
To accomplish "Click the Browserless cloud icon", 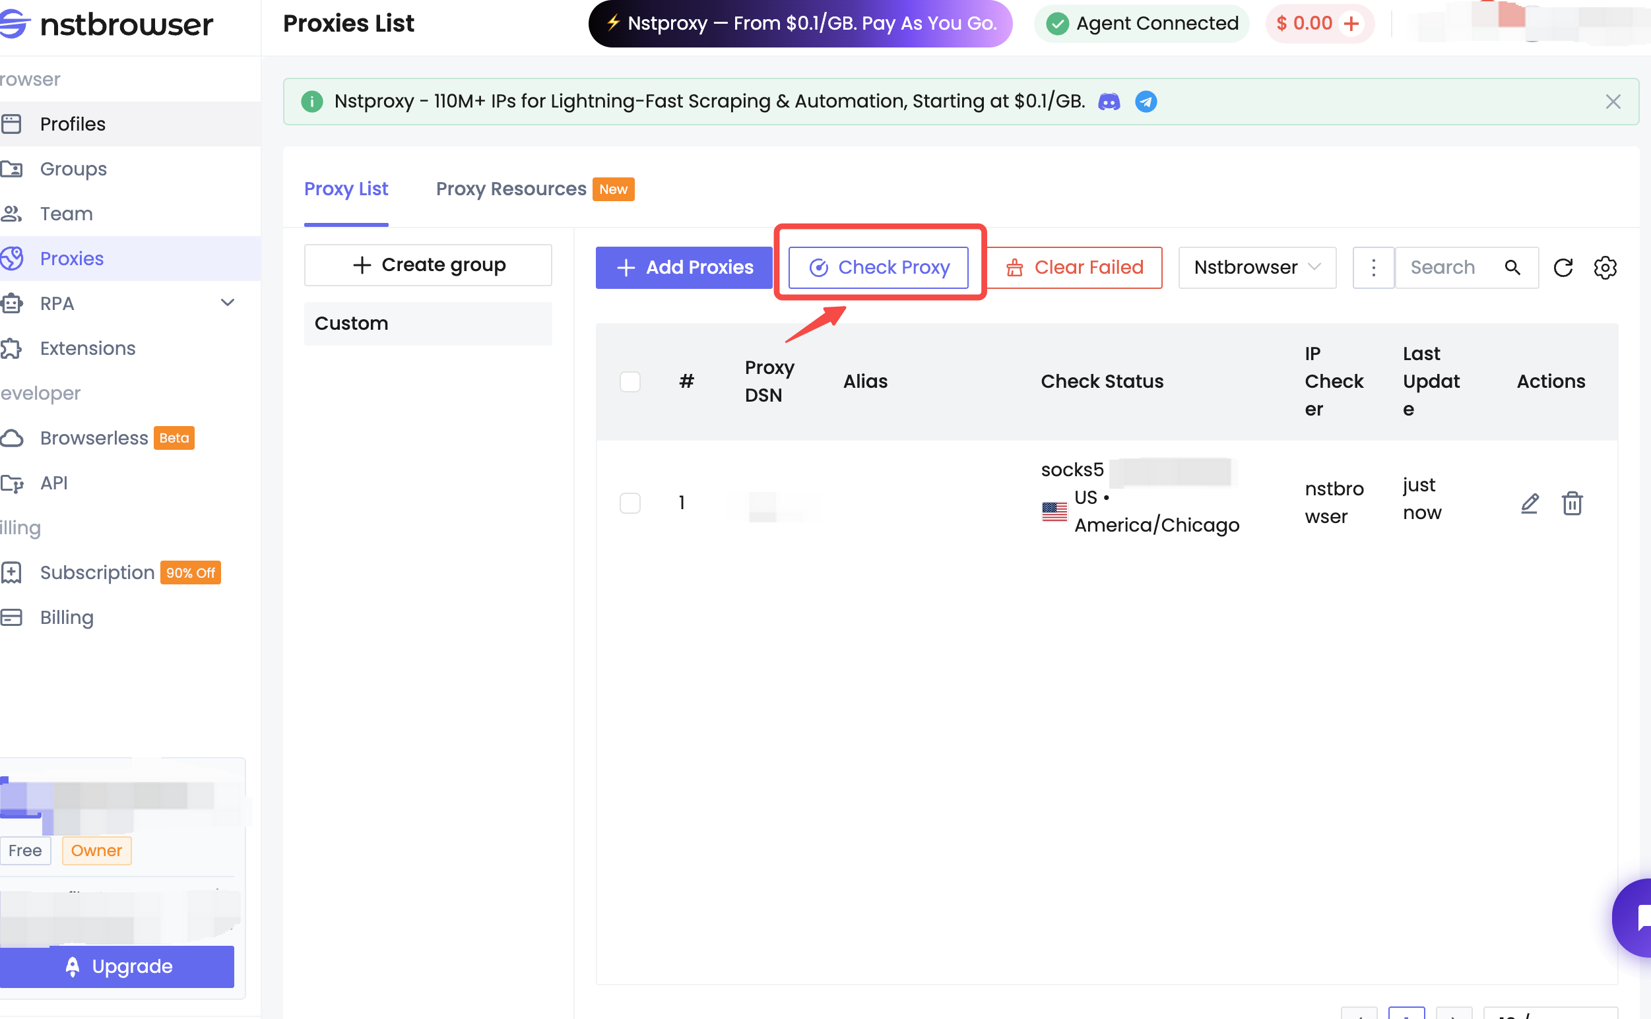I will coord(11,438).
